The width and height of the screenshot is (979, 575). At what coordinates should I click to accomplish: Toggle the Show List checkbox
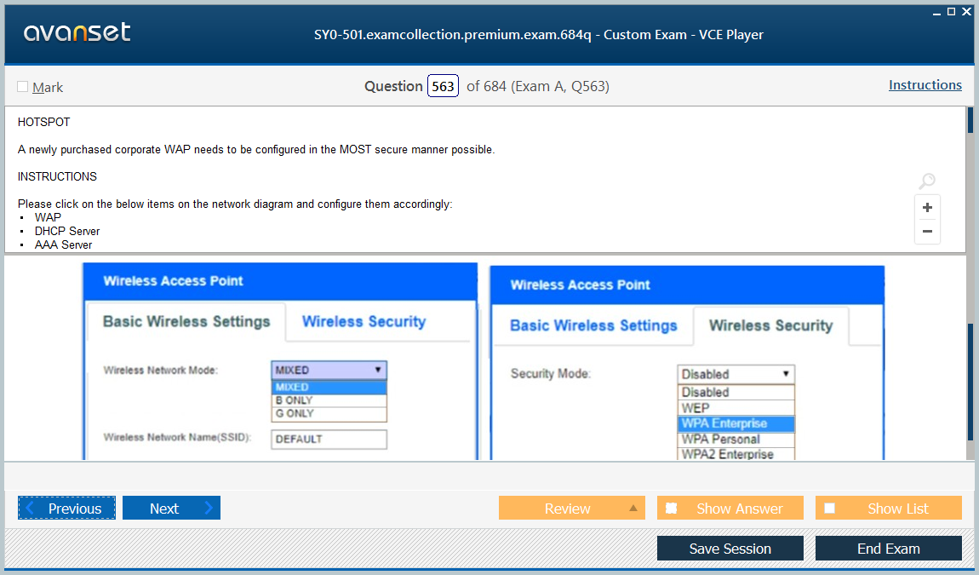[x=830, y=509]
